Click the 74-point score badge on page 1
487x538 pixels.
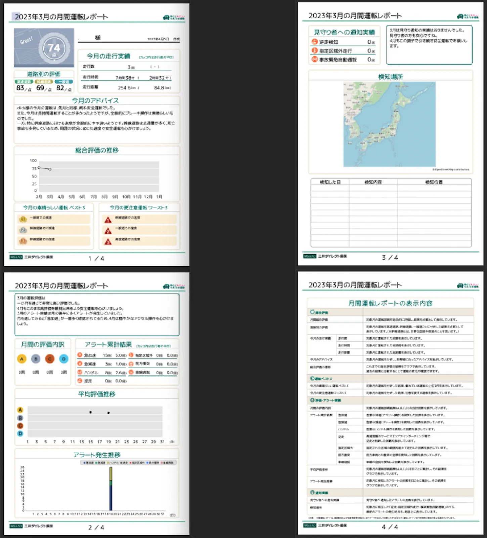pyautogui.click(x=54, y=48)
